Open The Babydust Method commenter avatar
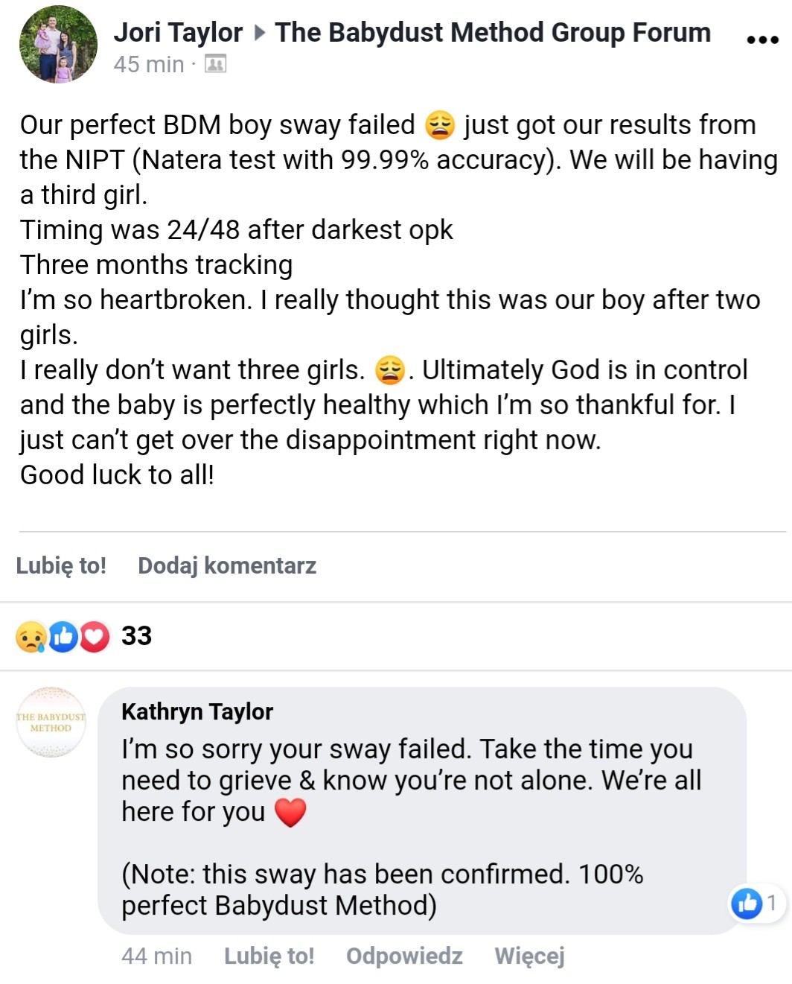The height and width of the screenshot is (984, 792). [x=51, y=722]
